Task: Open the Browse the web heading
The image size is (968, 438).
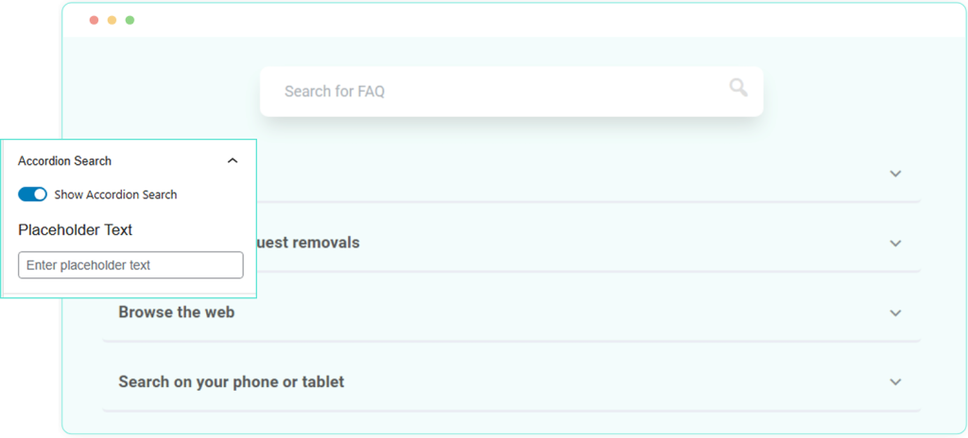Action: tap(176, 312)
